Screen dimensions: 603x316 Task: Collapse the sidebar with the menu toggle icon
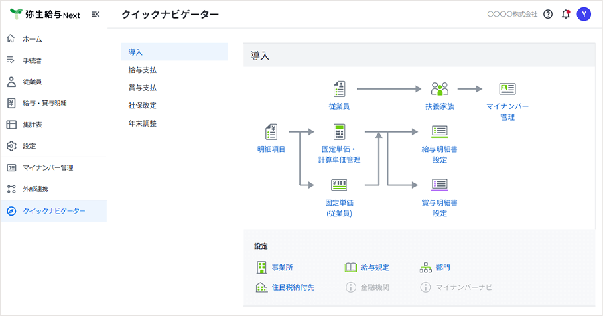[96, 14]
